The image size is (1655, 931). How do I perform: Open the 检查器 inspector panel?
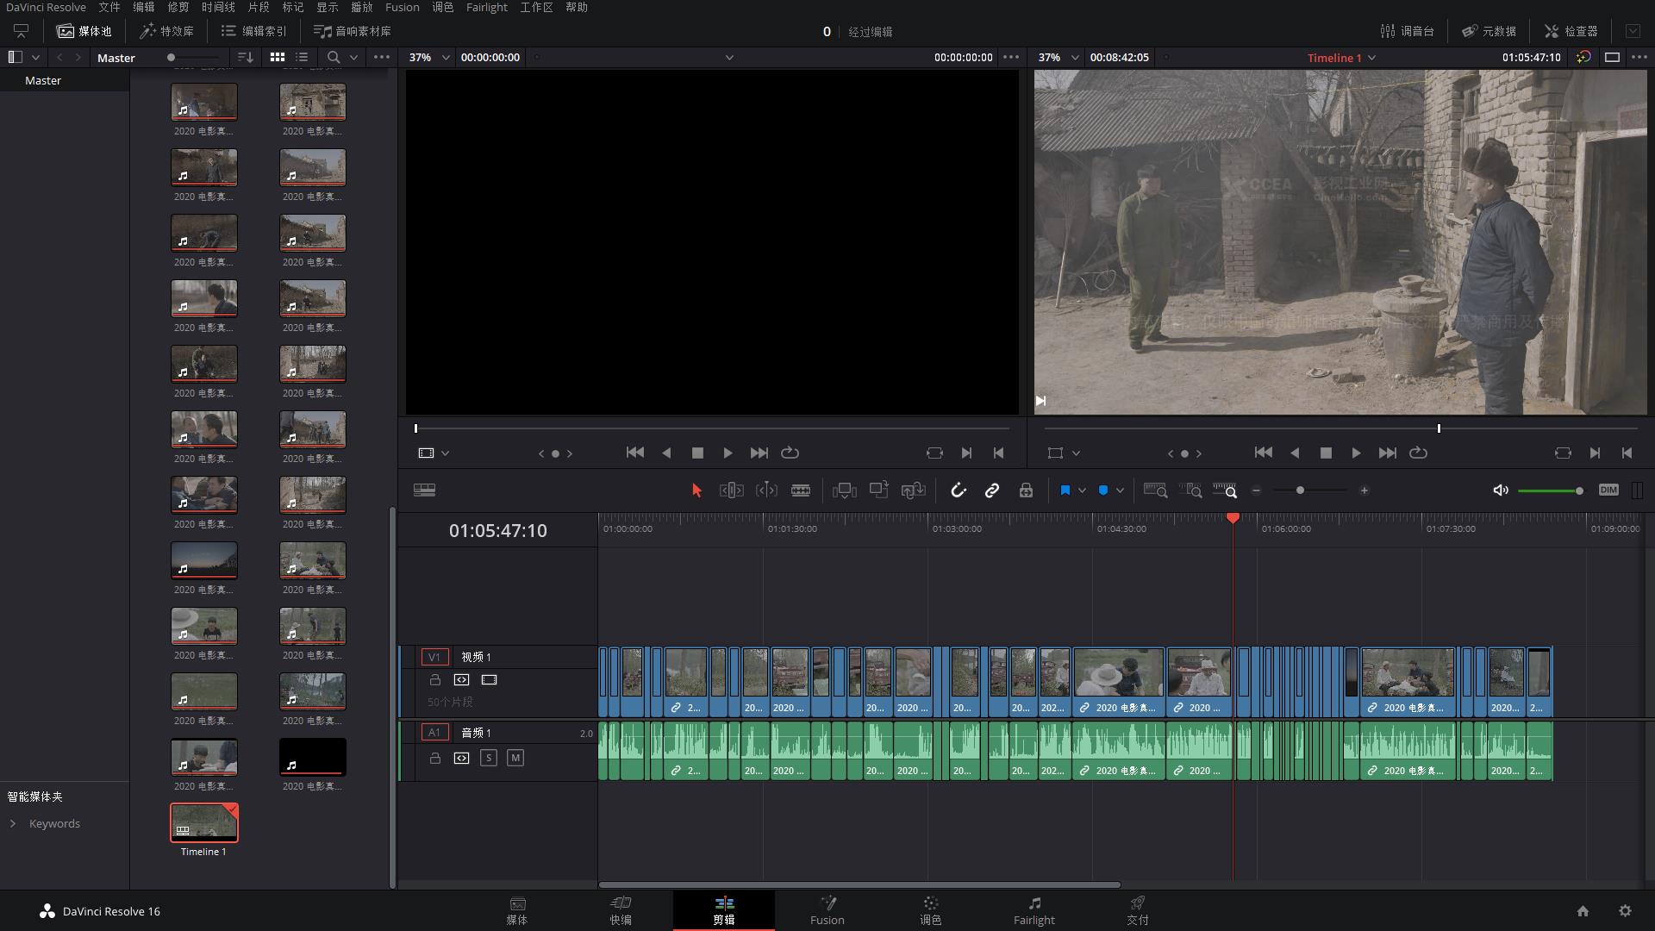pos(1571,31)
